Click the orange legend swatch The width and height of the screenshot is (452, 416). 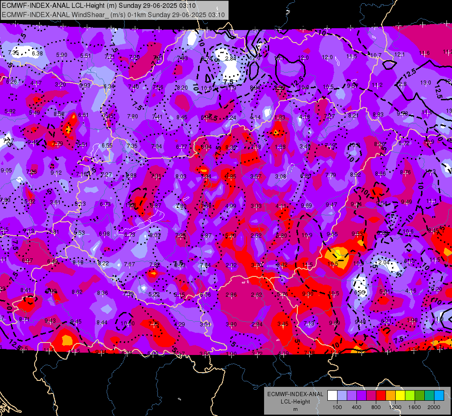tap(391, 396)
